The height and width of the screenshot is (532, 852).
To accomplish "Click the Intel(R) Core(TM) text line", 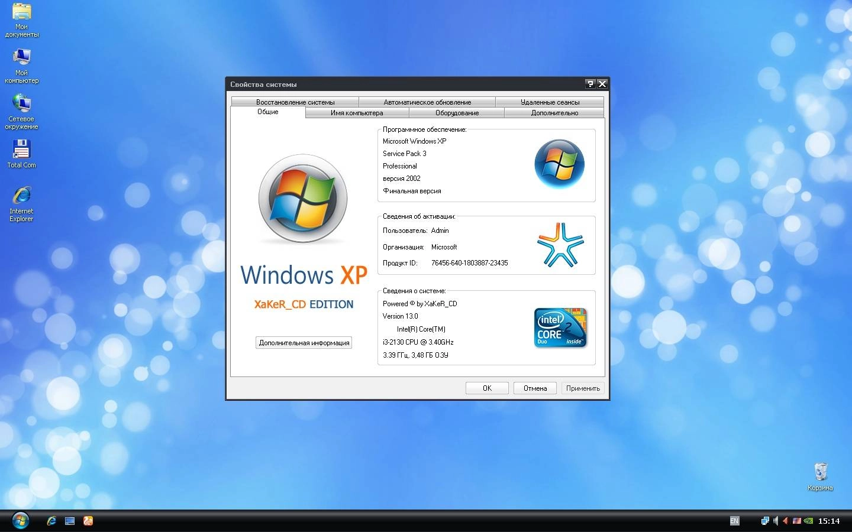I will point(421,329).
